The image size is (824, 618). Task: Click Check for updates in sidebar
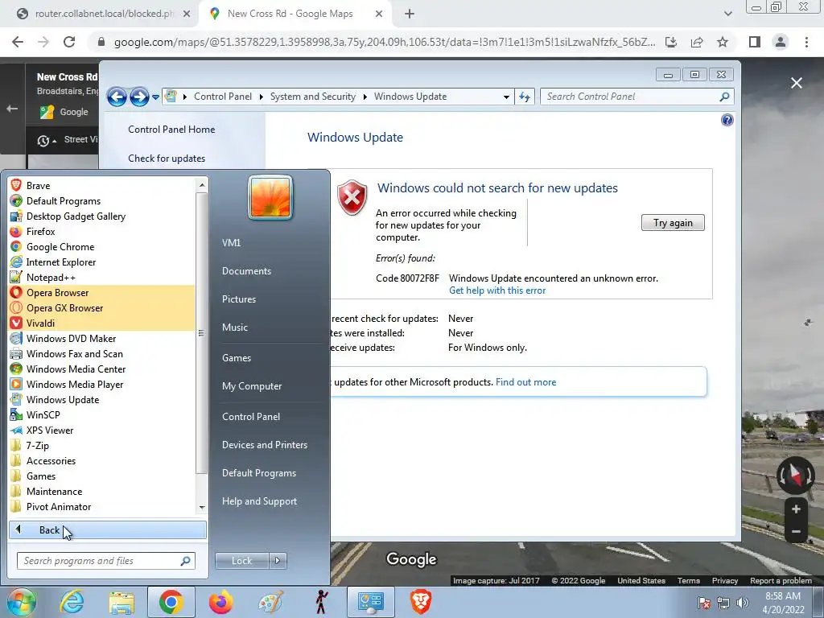pyautogui.click(x=167, y=159)
